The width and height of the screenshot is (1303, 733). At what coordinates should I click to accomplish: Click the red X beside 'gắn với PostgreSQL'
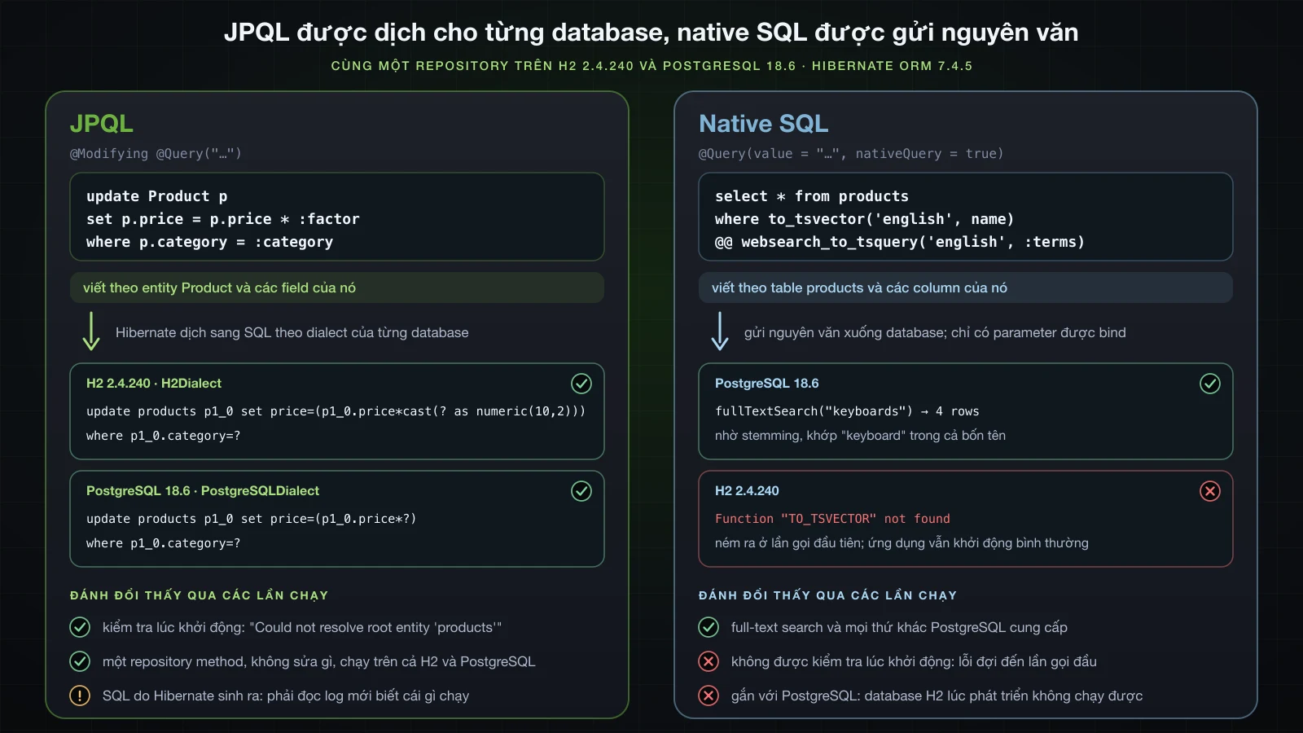click(x=709, y=696)
